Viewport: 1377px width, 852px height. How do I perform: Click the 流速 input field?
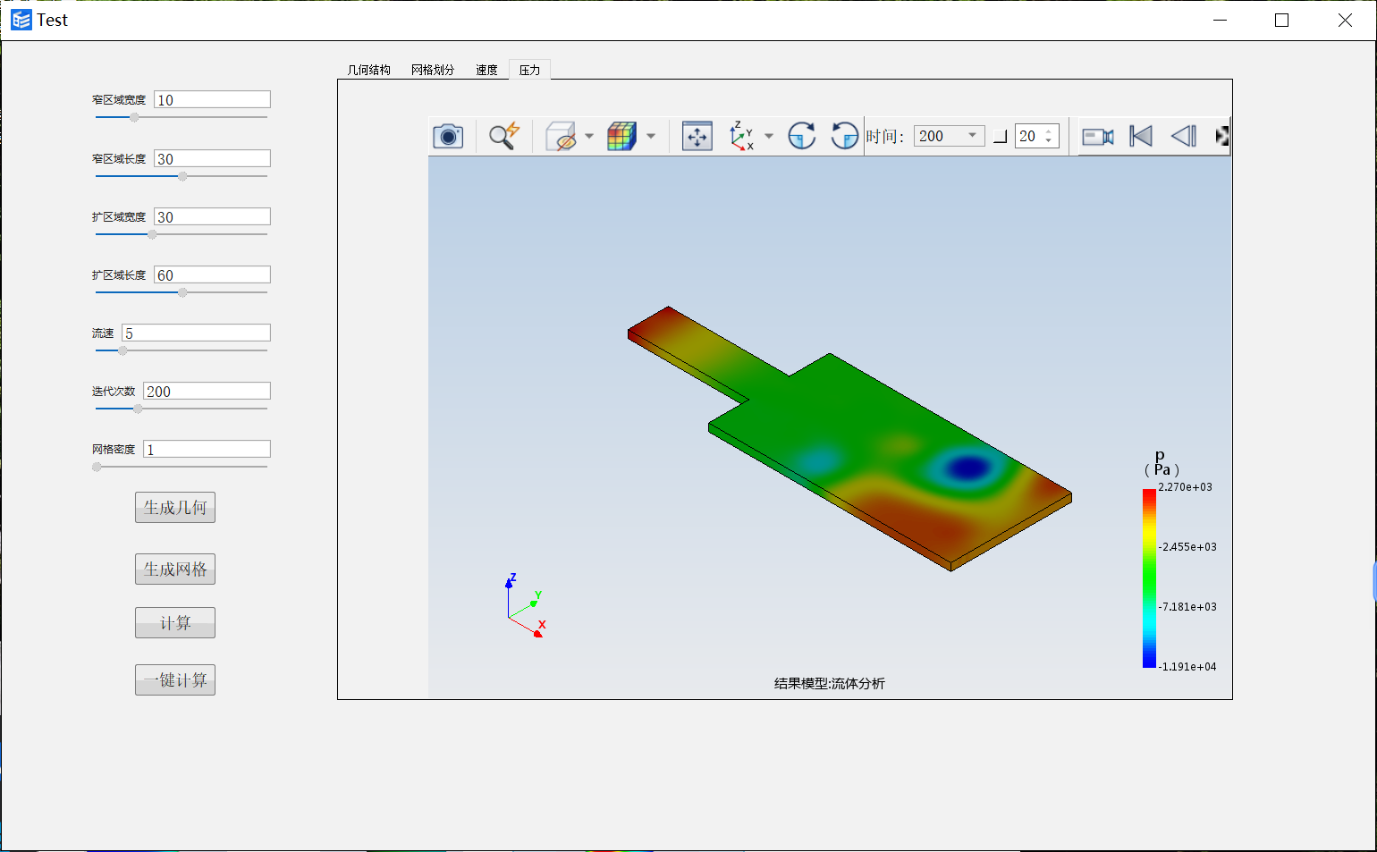[196, 333]
